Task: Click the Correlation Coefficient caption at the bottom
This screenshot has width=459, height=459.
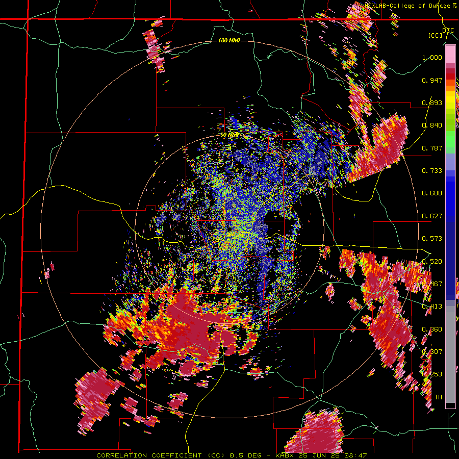Action: point(232,455)
